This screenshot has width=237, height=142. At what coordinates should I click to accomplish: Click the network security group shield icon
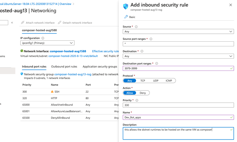pos(22,74)
